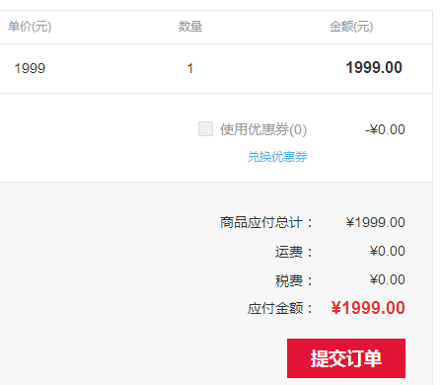Open the 兑换优惠券 link
Viewport: 441px width, 385px height.
tap(277, 157)
